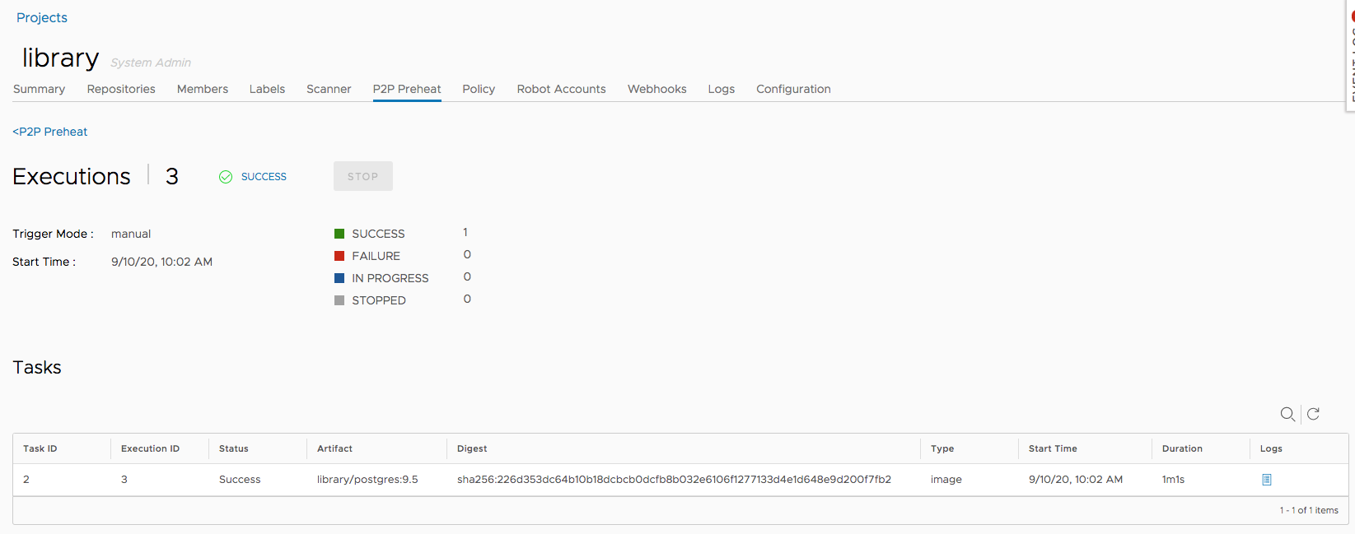Sort tasks by Start Time column header
Image resolution: width=1355 pixels, height=534 pixels.
(x=1053, y=448)
